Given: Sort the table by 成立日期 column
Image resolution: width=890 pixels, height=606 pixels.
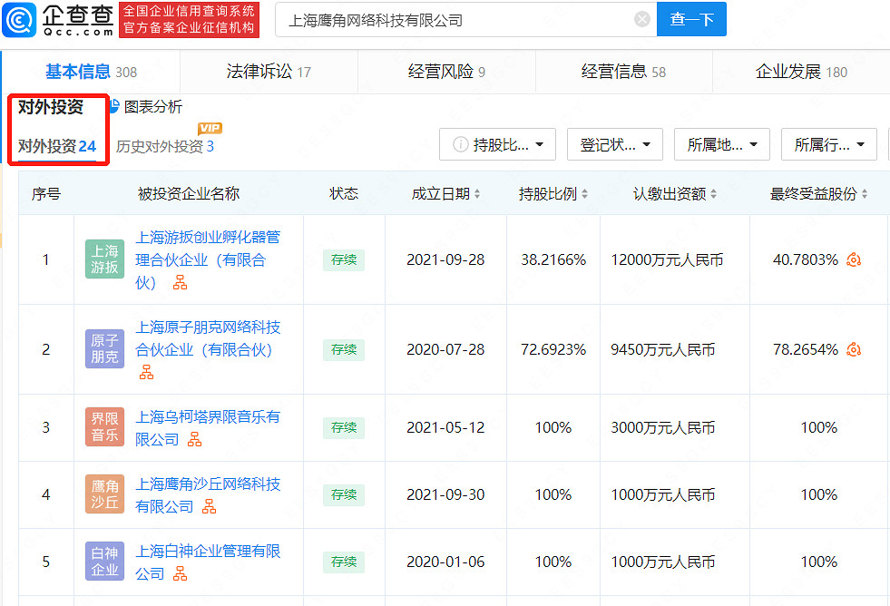Looking at the screenshot, I should 445,193.
